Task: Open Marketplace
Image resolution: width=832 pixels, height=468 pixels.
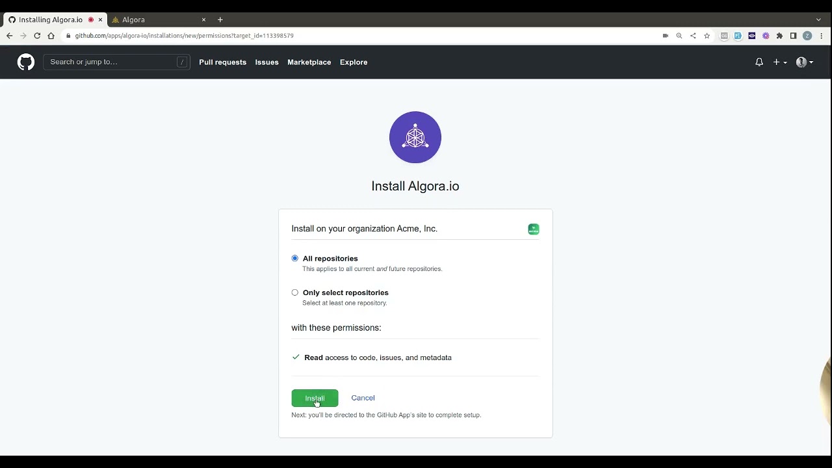Action: pos(309,62)
